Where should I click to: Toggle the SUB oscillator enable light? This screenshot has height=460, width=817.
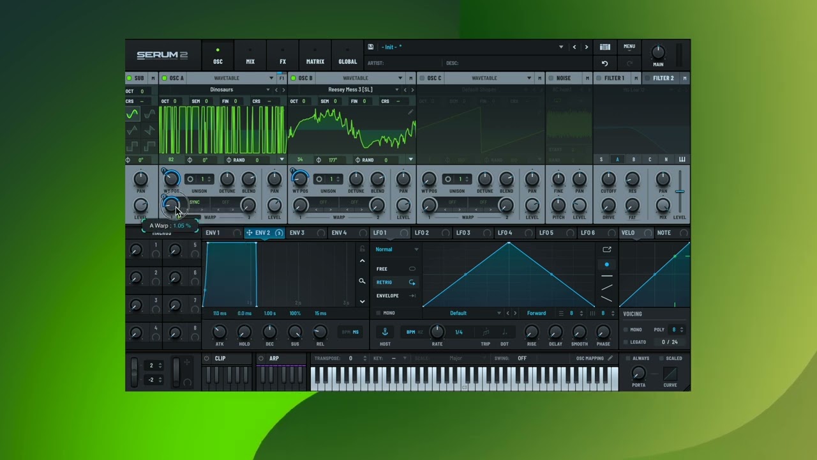coord(130,78)
